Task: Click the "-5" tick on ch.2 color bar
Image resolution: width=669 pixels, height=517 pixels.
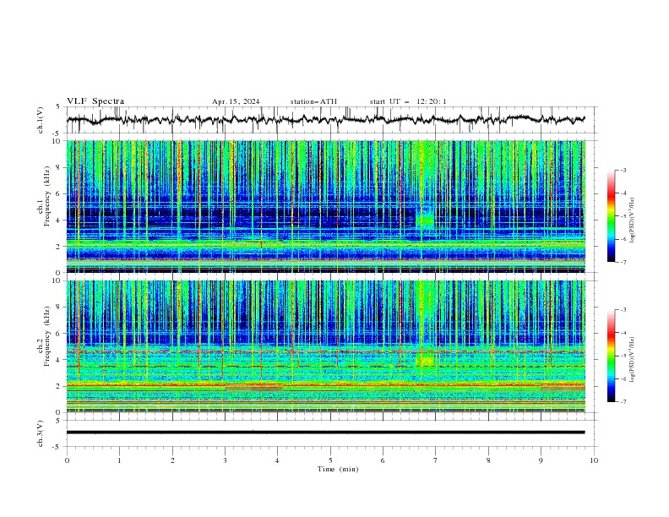Action: (623, 356)
